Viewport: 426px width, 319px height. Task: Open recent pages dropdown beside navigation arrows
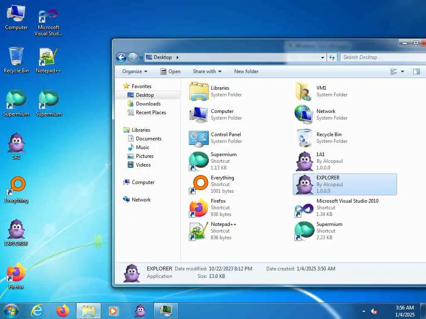click(141, 58)
